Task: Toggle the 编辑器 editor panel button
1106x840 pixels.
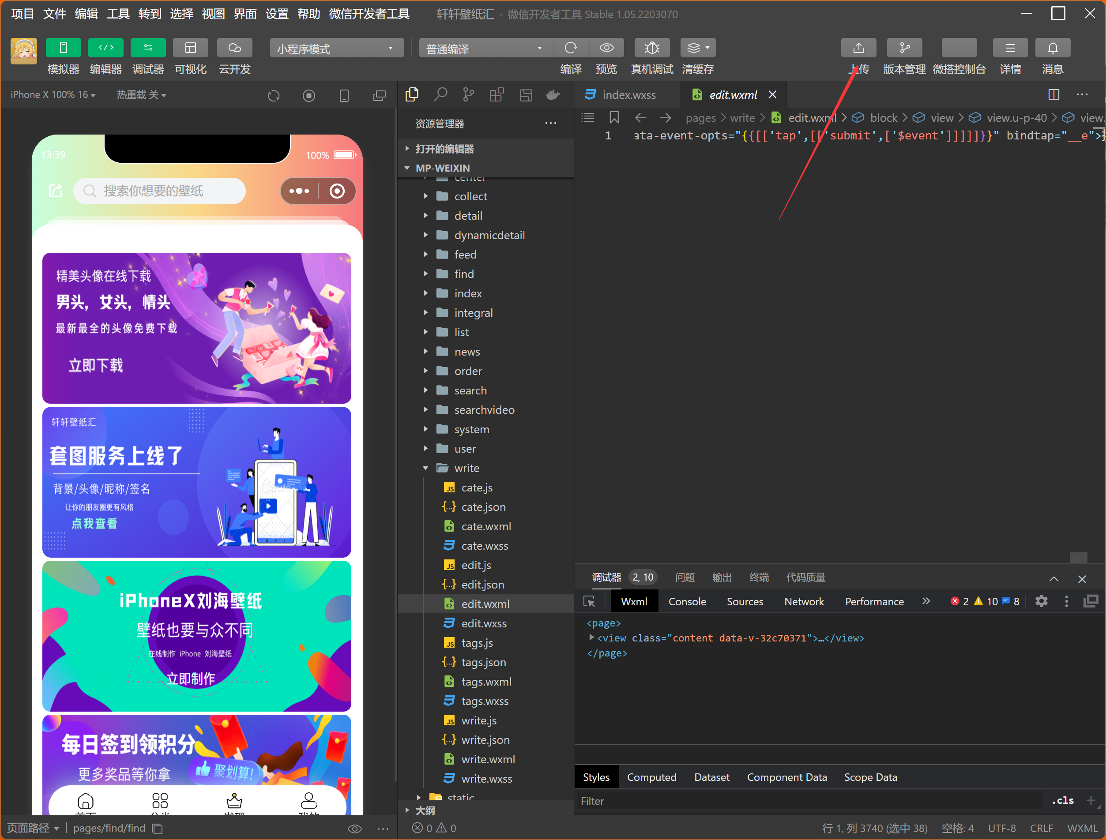Action: (x=105, y=48)
